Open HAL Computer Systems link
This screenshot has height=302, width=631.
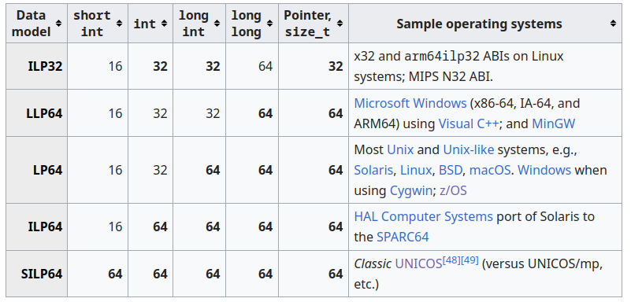click(423, 217)
